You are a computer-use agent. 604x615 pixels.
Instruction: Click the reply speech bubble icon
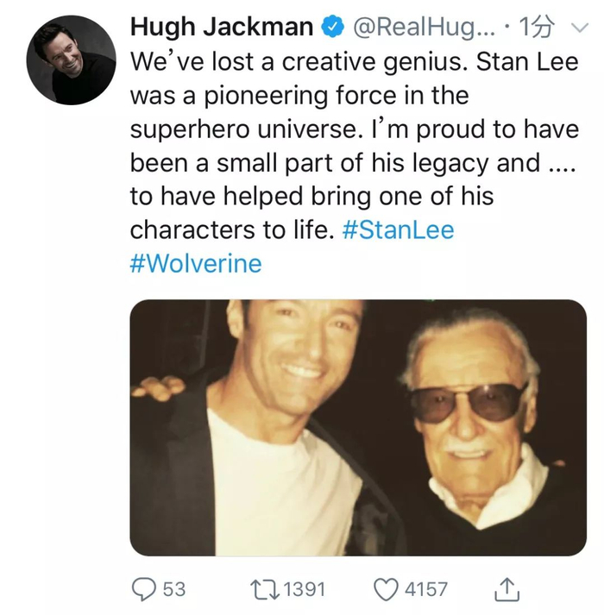click(143, 589)
